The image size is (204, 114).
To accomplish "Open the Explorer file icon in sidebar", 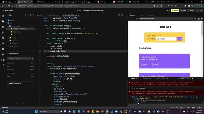I will (3, 22).
